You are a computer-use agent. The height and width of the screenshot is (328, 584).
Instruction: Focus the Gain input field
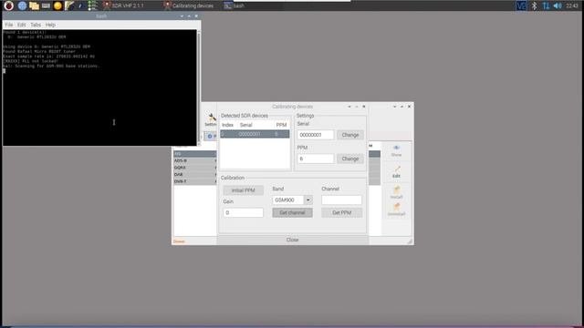[244, 212]
